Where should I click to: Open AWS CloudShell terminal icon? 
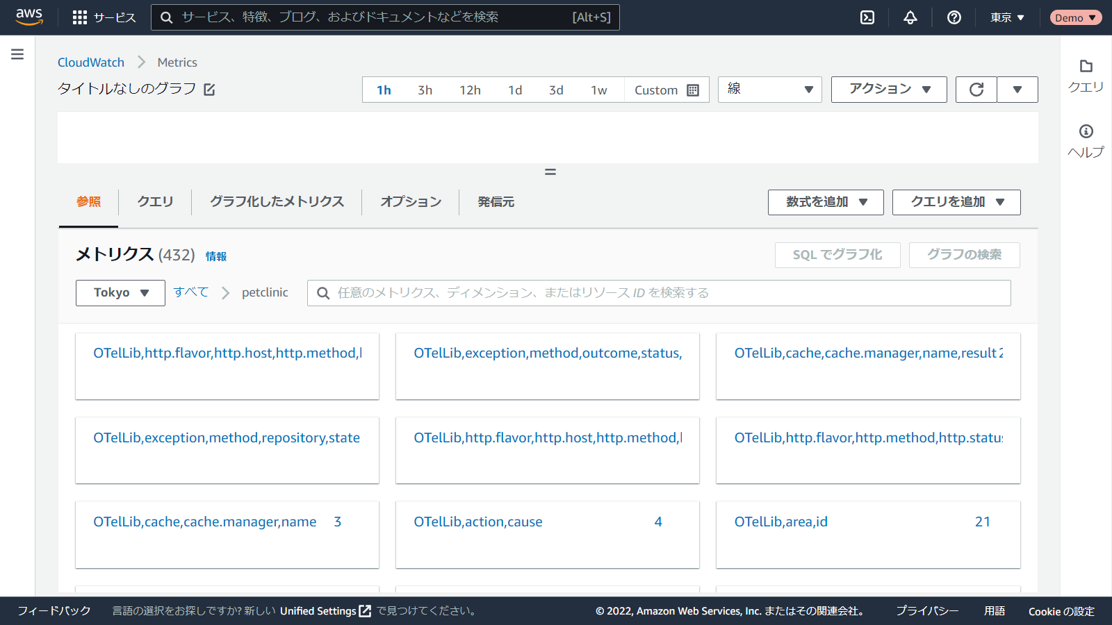[867, 17]
